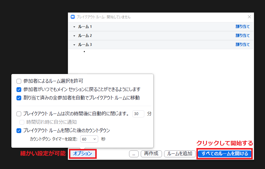Select the ルーム 1 room name
Image resolution: width=265 pixels, height=169 pixels.
[85, 27]
